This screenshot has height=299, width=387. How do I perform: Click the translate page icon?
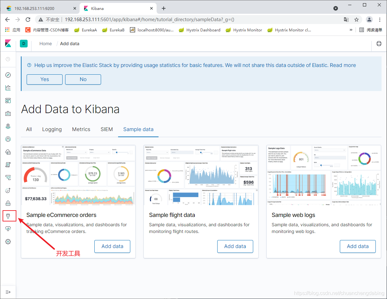pyautogui.click(x=346, y=20)
